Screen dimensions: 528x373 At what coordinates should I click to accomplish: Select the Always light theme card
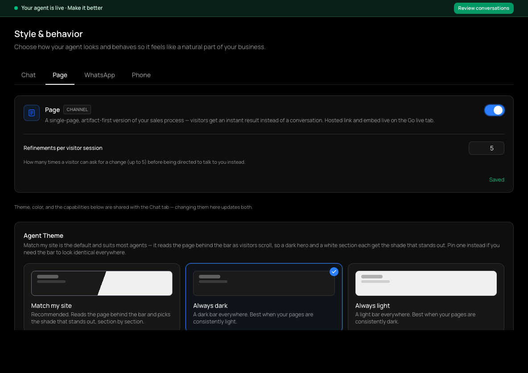pos(425,297)
